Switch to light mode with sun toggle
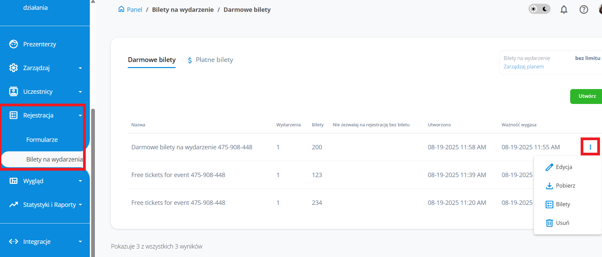Screen dimensions: 602x257 (534, 9)
